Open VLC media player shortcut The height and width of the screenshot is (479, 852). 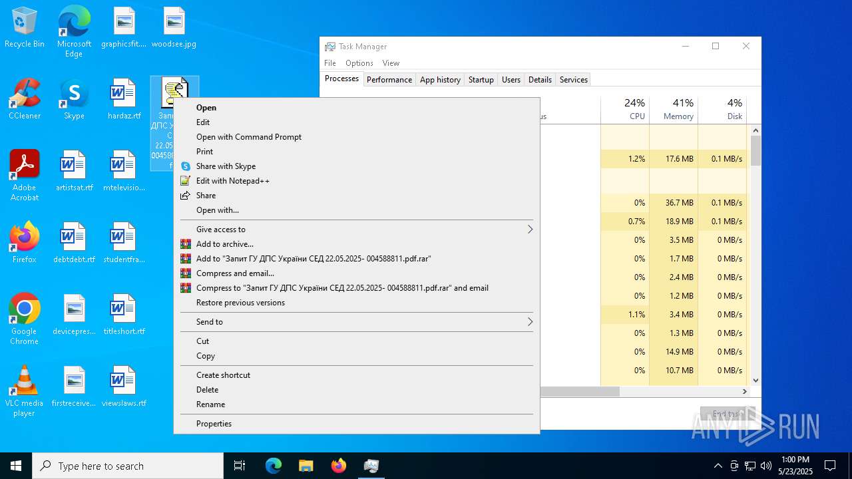(25, 391)
